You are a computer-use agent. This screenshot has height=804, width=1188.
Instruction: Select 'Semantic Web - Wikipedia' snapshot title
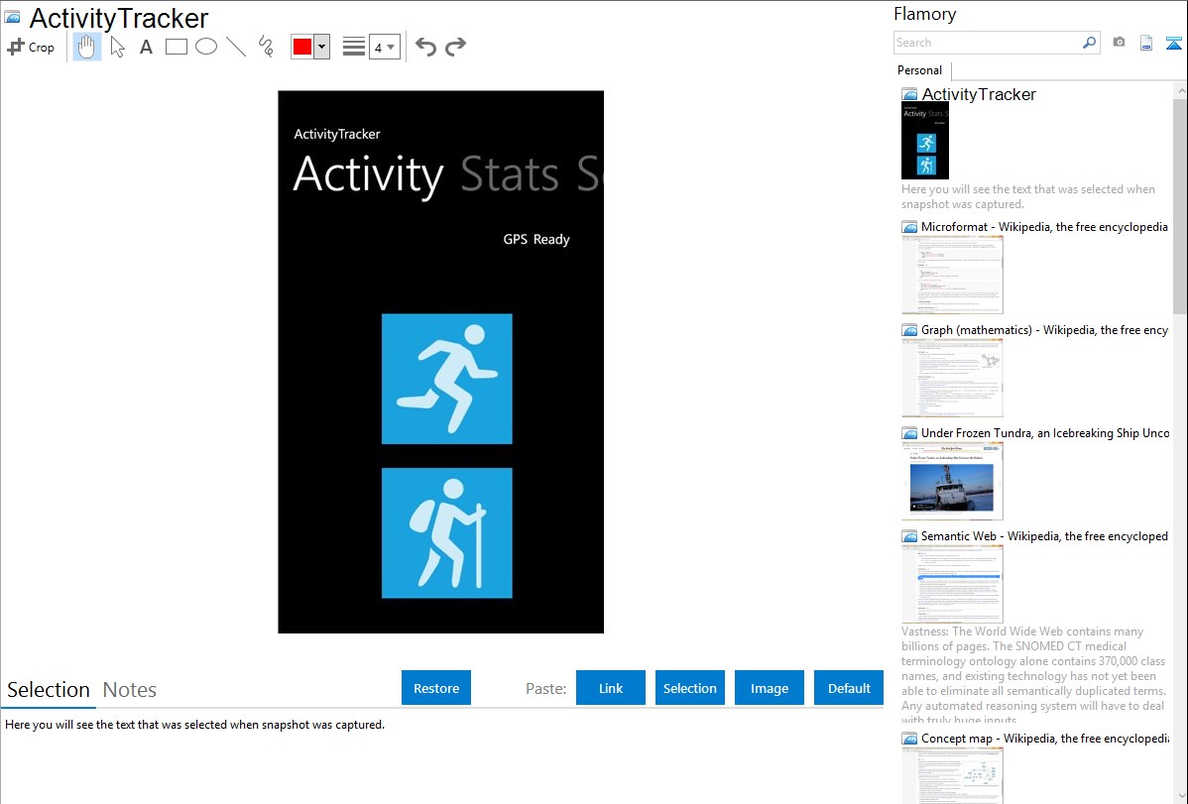pyautogui.click(x=1045, y=536)
